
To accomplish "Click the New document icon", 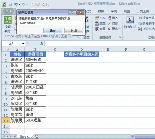I will [x=32, y=4].
